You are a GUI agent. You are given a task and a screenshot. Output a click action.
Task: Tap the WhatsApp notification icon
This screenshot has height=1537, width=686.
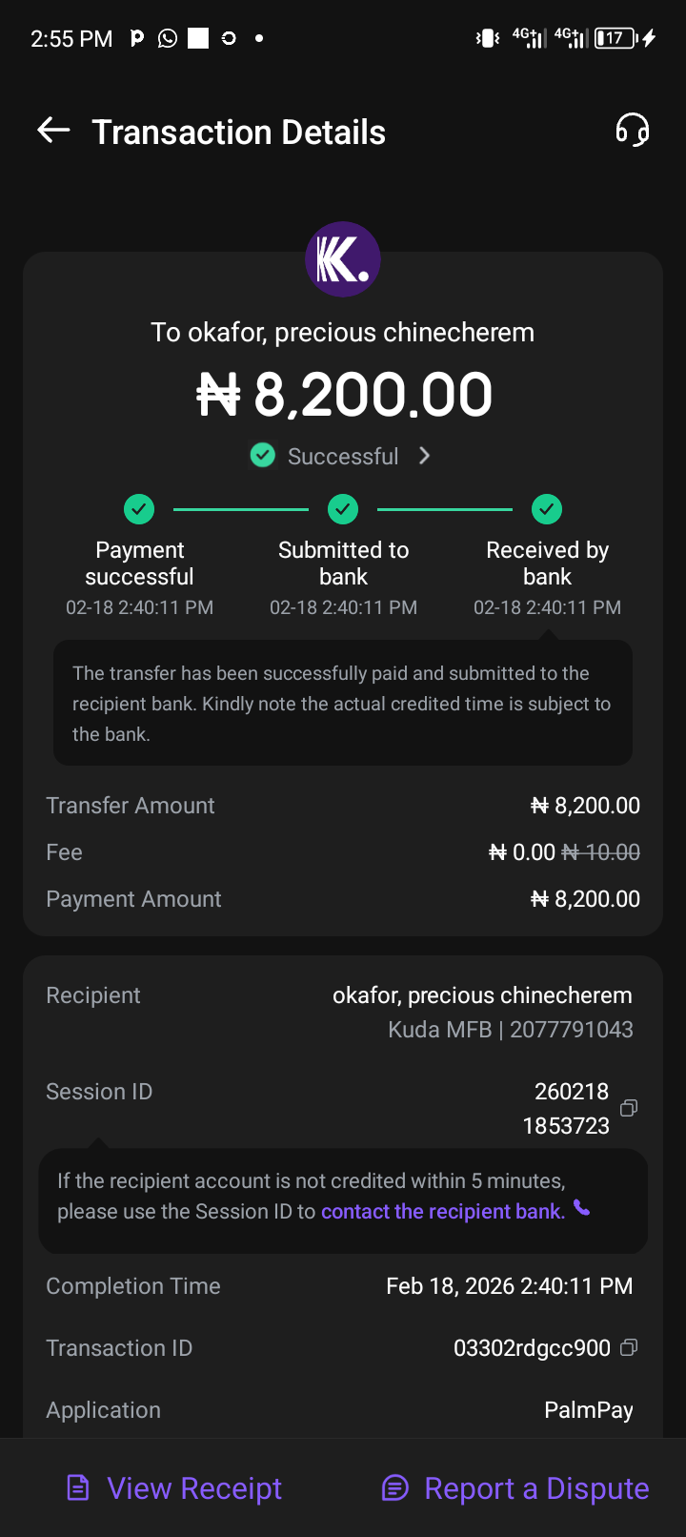click(x=168, y=38)
